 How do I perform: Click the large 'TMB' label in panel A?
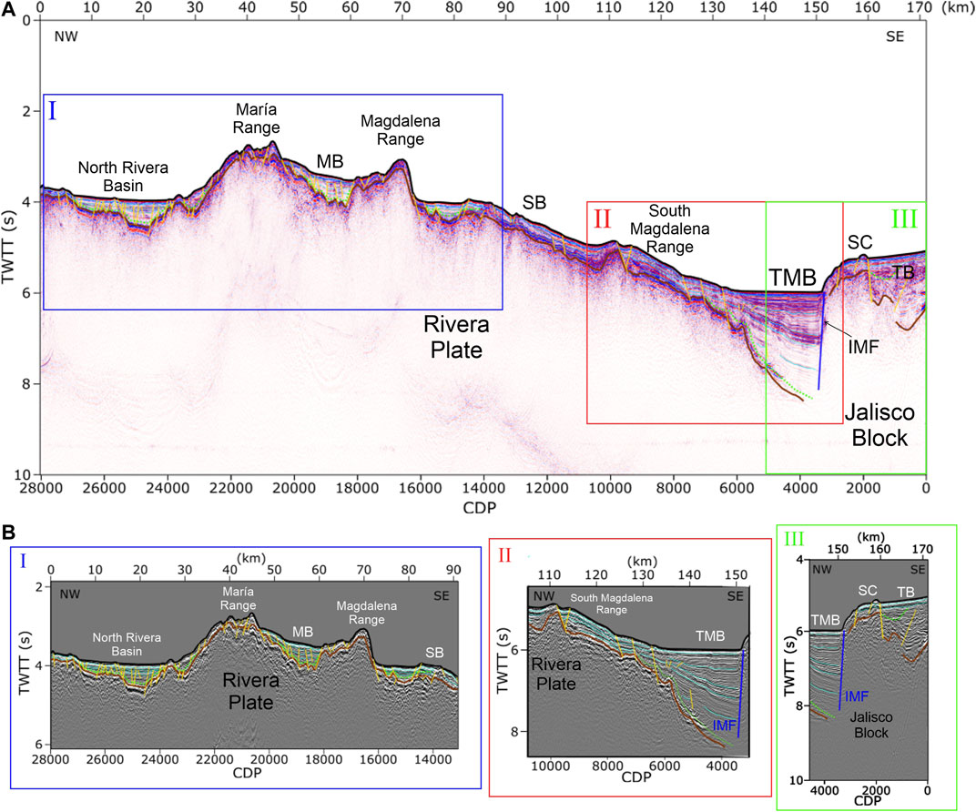point(792,278)
